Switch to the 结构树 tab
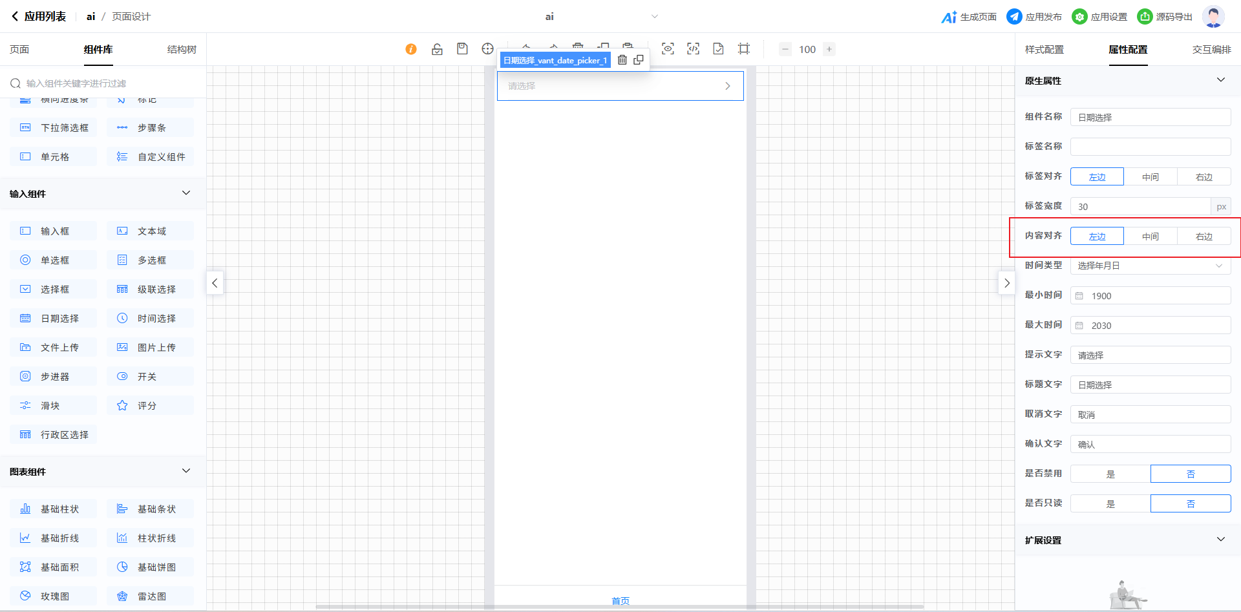 coord(182,50)
